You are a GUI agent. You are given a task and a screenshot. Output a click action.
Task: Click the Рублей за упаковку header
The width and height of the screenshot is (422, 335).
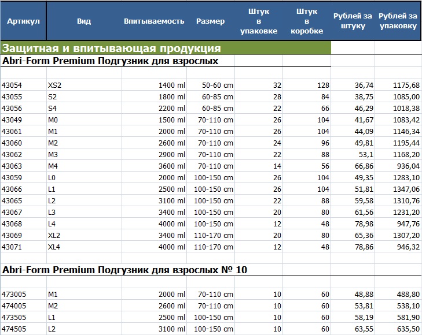[398, 21]
